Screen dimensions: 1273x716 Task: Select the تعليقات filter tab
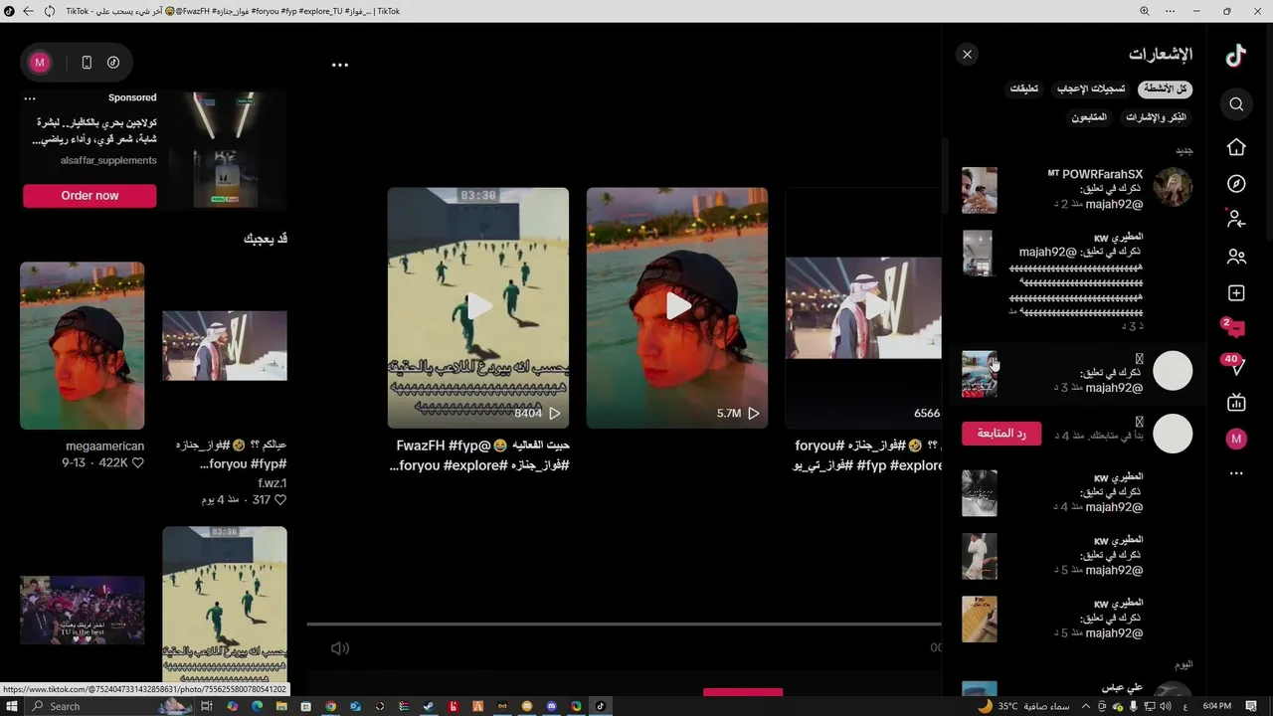(x=1024, y=89)
